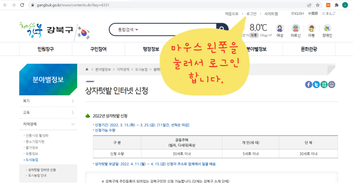This screenshot has width=353, height=183.
Task: Click the 로그인 link
Action: click(x=251, y=14)
